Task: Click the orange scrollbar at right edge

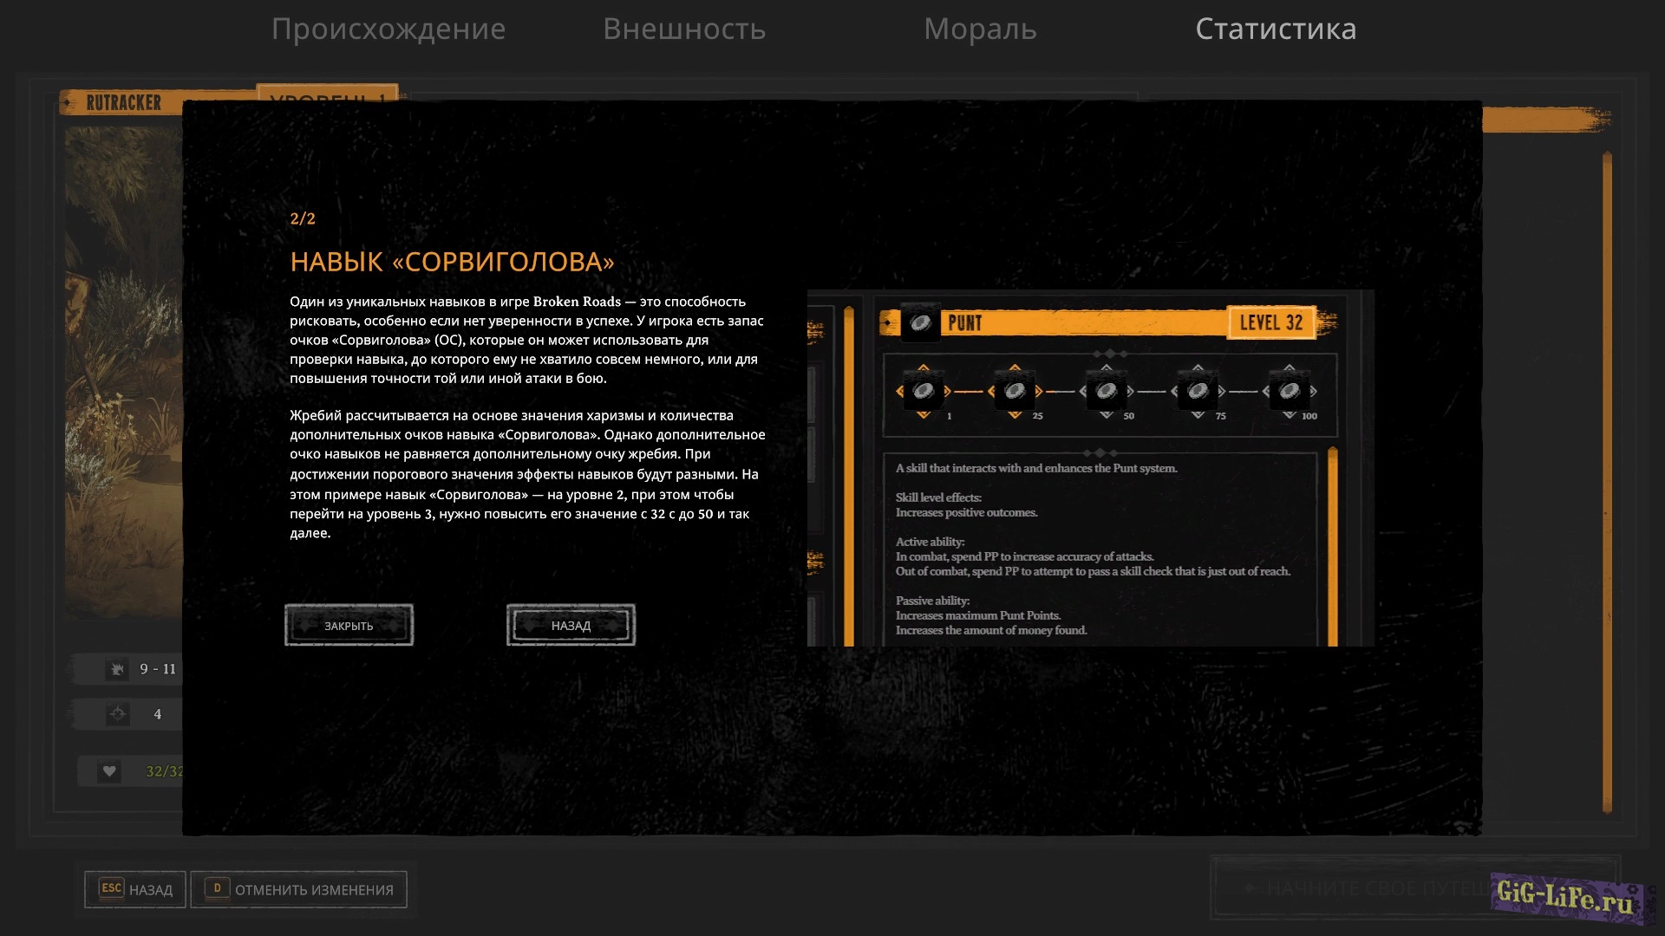Action: tap(1607, 481)
